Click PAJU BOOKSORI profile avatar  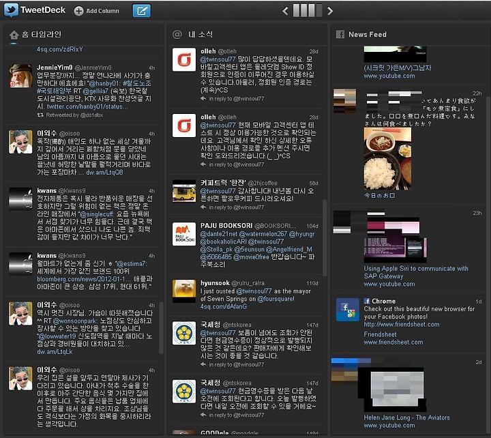tap(184, 234)
